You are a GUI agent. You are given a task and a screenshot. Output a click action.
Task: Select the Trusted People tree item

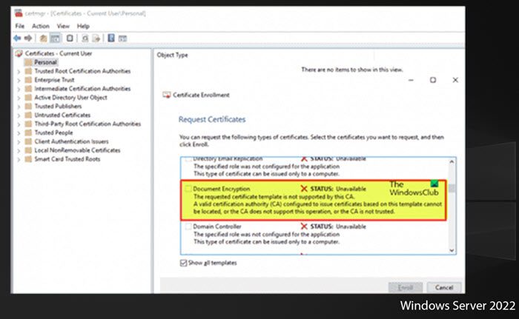tap(53, 133)
